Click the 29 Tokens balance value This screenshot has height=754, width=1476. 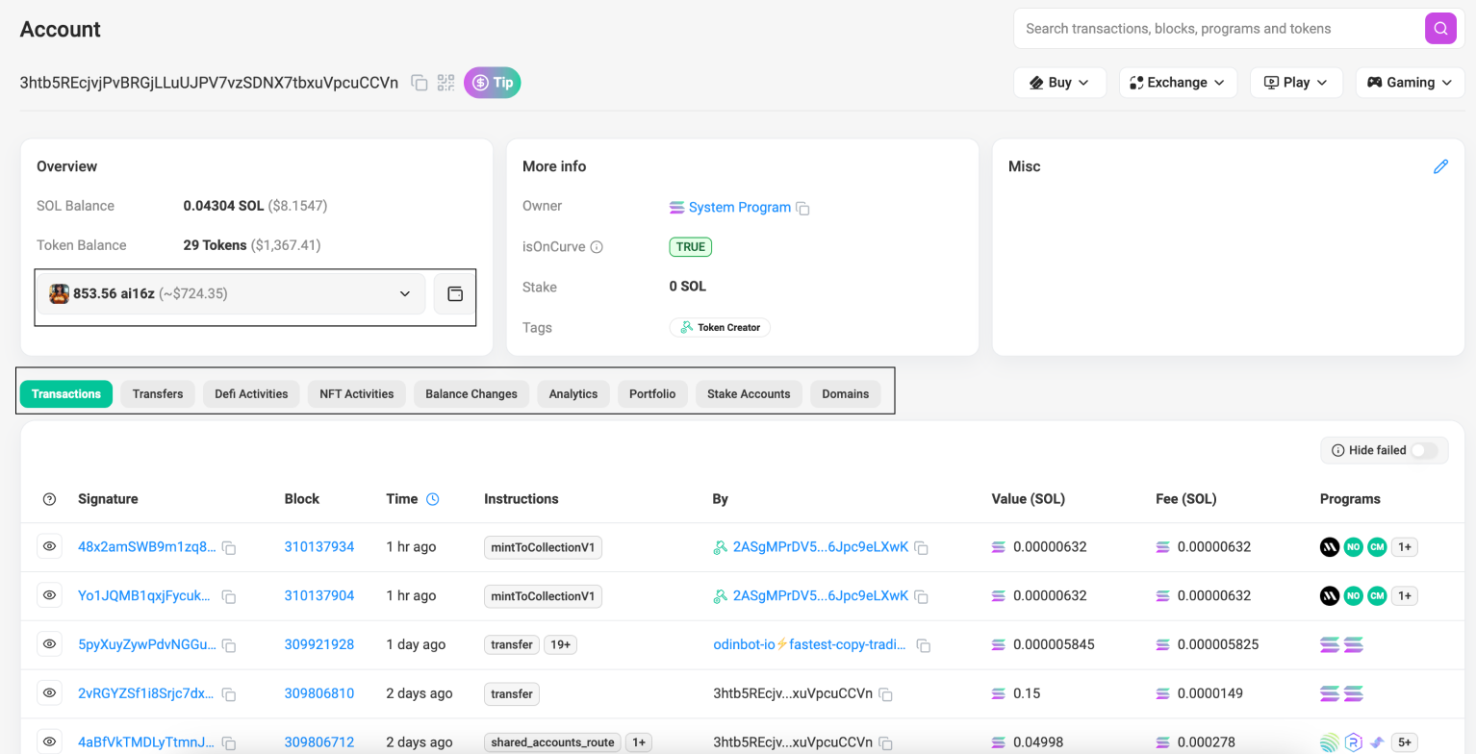click(x=216, y=245)
